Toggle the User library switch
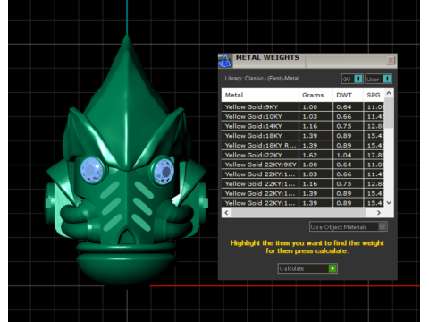The image size is (429, 322). [x=378, y=79]
